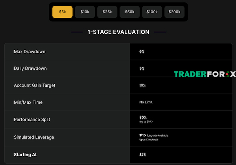The width and height of the screenshot is (236, 165).
Task: Click the Daily Drawdown row label
Action: 30,68
